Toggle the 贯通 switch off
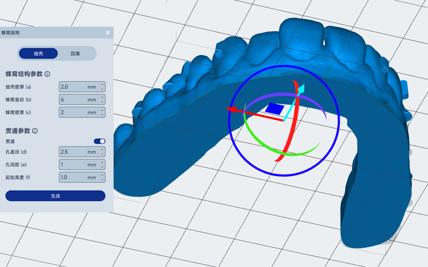 tap(99, 141)
